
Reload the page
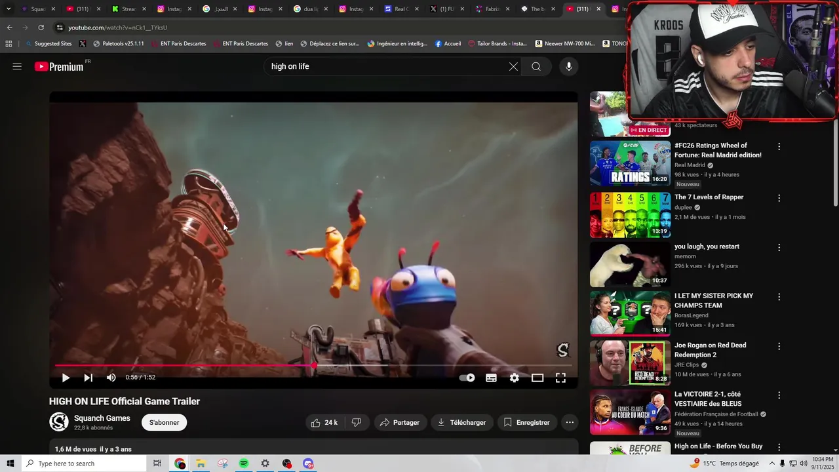pyautogui.click(x=41, y=28)
